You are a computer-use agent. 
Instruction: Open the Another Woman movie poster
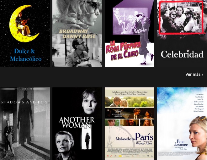[x=77, y=124]
